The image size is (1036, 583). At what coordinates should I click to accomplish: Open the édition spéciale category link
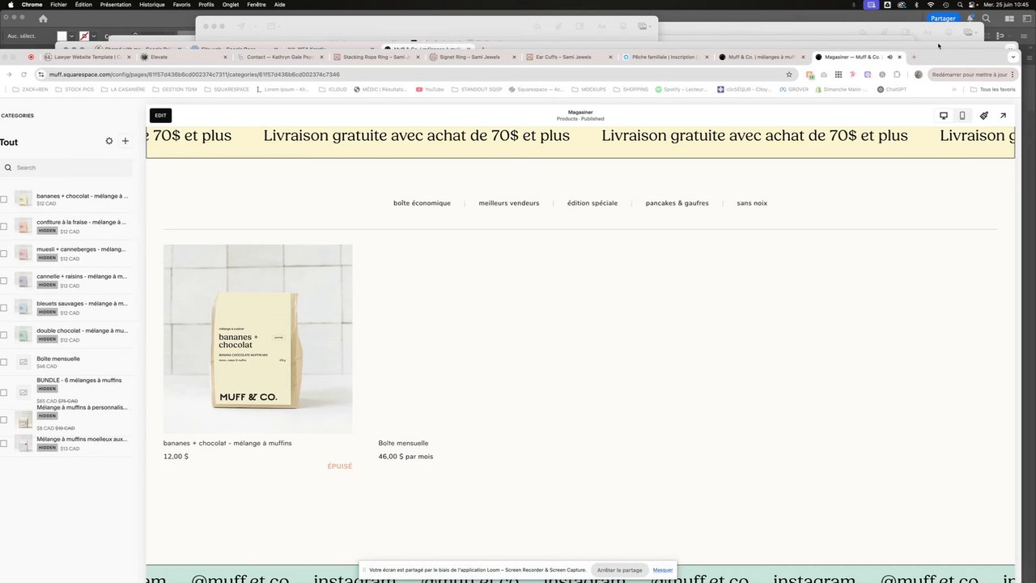(x=592, y=203)
